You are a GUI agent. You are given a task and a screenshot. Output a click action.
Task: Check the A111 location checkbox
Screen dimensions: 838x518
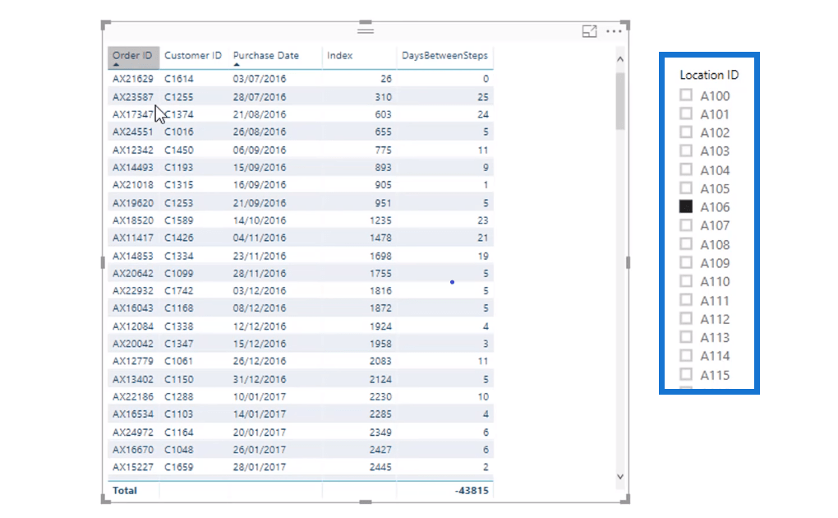(x=686, y=299)
